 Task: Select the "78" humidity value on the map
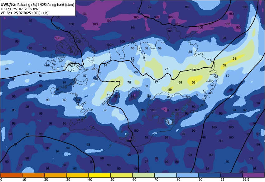[x=129, y=83]
